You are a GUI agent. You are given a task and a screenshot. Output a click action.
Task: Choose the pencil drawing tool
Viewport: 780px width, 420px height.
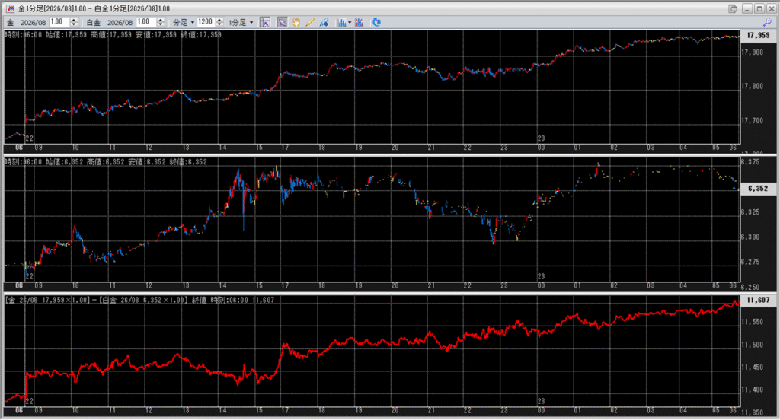[x=310, y=22]
